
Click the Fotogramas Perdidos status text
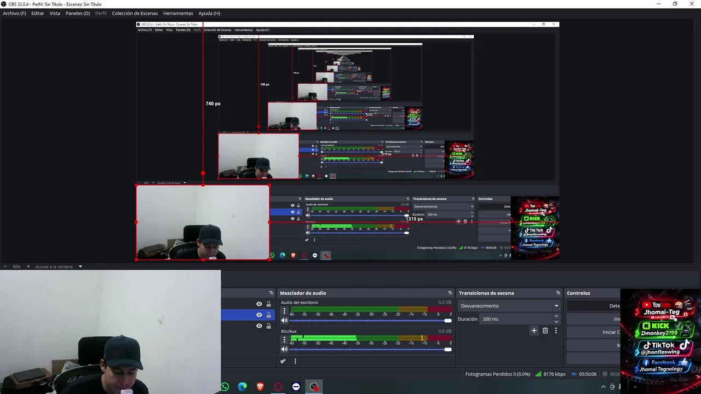pyautogui.click(x=498, y=374)
